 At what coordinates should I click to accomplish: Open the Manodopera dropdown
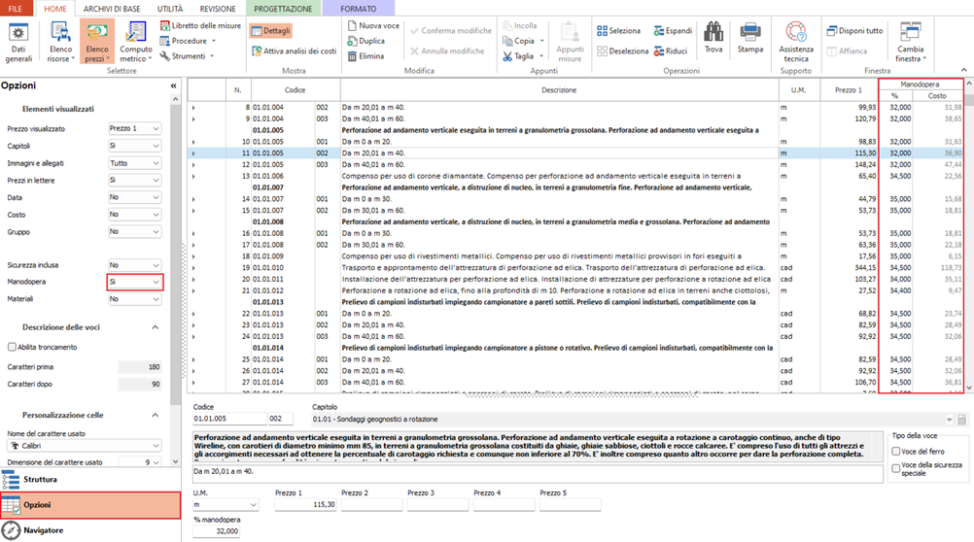[134, 282]
